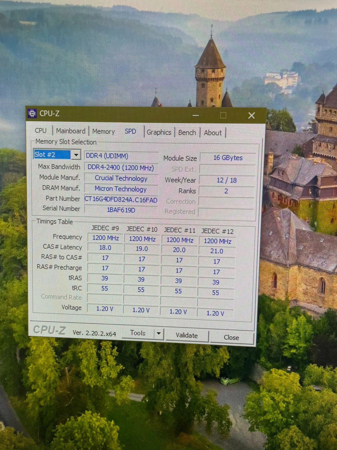
Task: Go to the Bench tab
Action: point(187,133)
